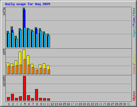Click the cyan Pages legend label
Image resolution: width=137 pixels, height=107 pixels.
pyautogui.click(x=134, y=33)
